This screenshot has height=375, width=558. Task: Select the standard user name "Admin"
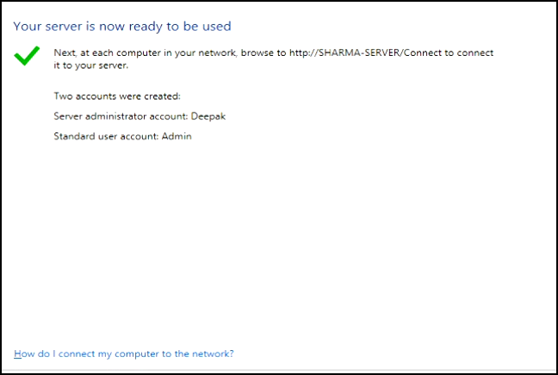tap(178, 136)
